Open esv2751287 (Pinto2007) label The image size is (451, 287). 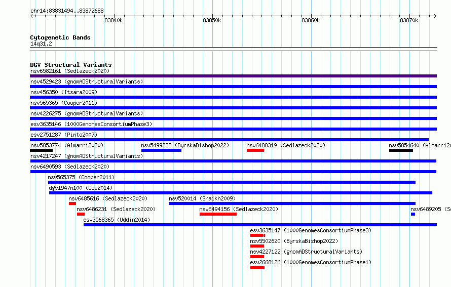tap(64, 135)
